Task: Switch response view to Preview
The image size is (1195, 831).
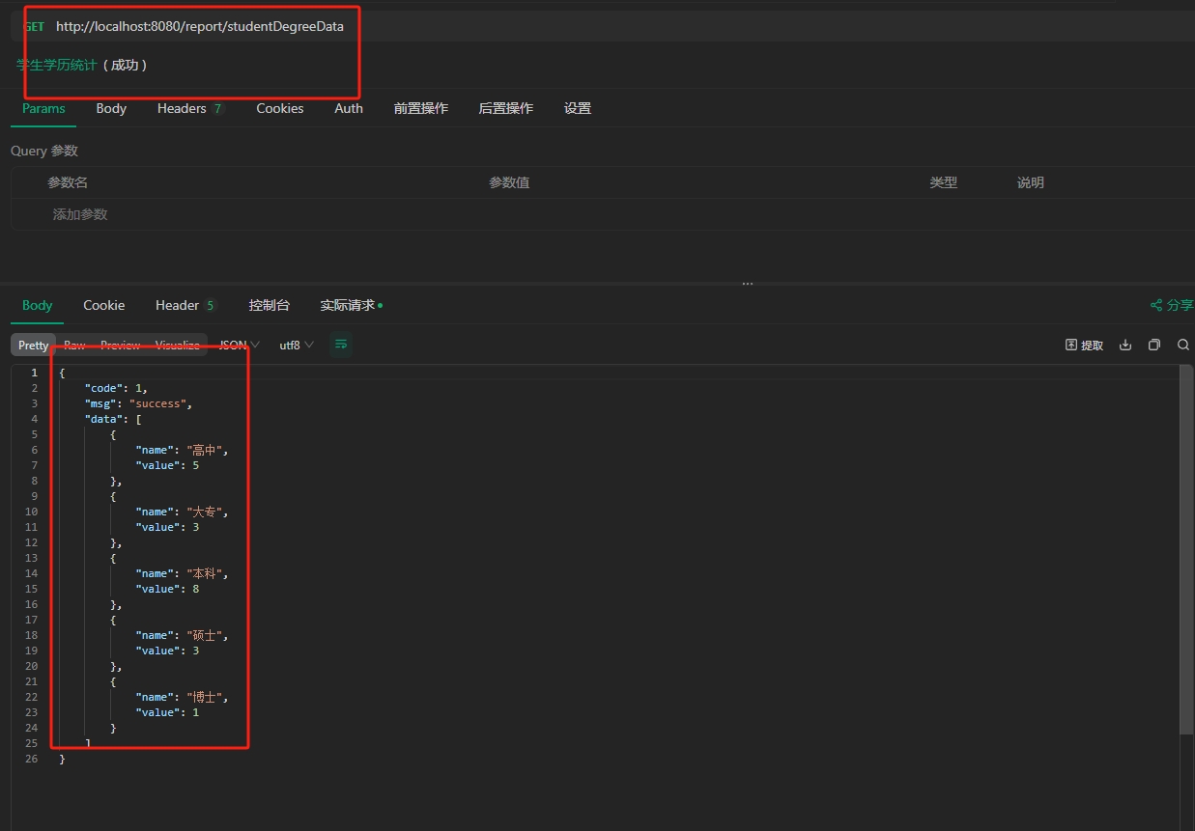Action: coord(121,345)
